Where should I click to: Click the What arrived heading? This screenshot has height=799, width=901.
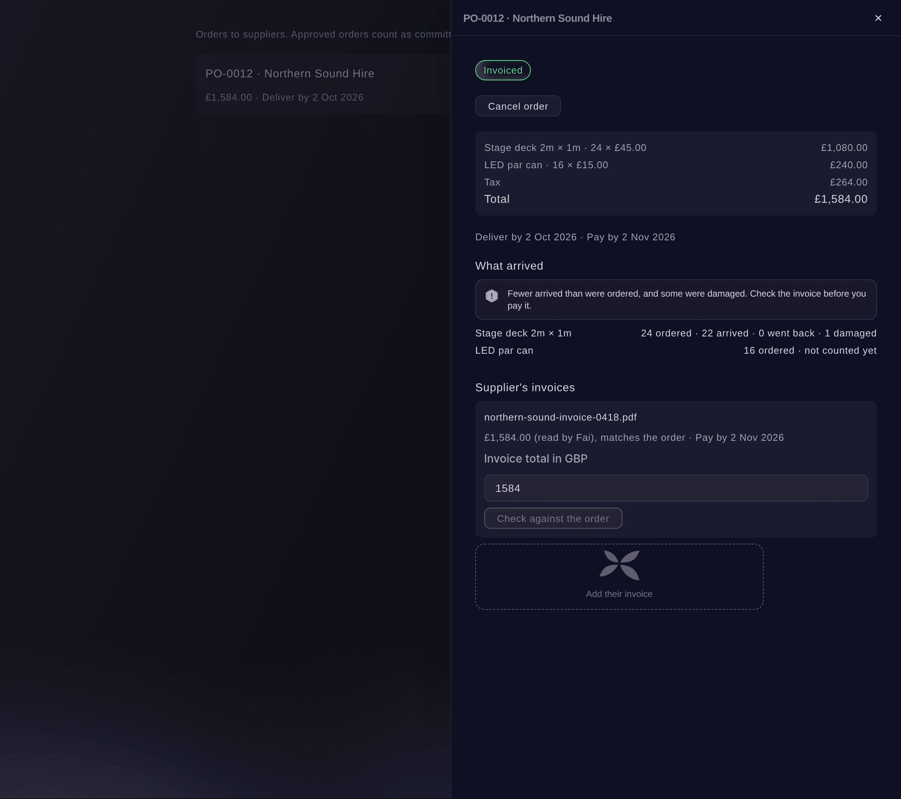509,266
